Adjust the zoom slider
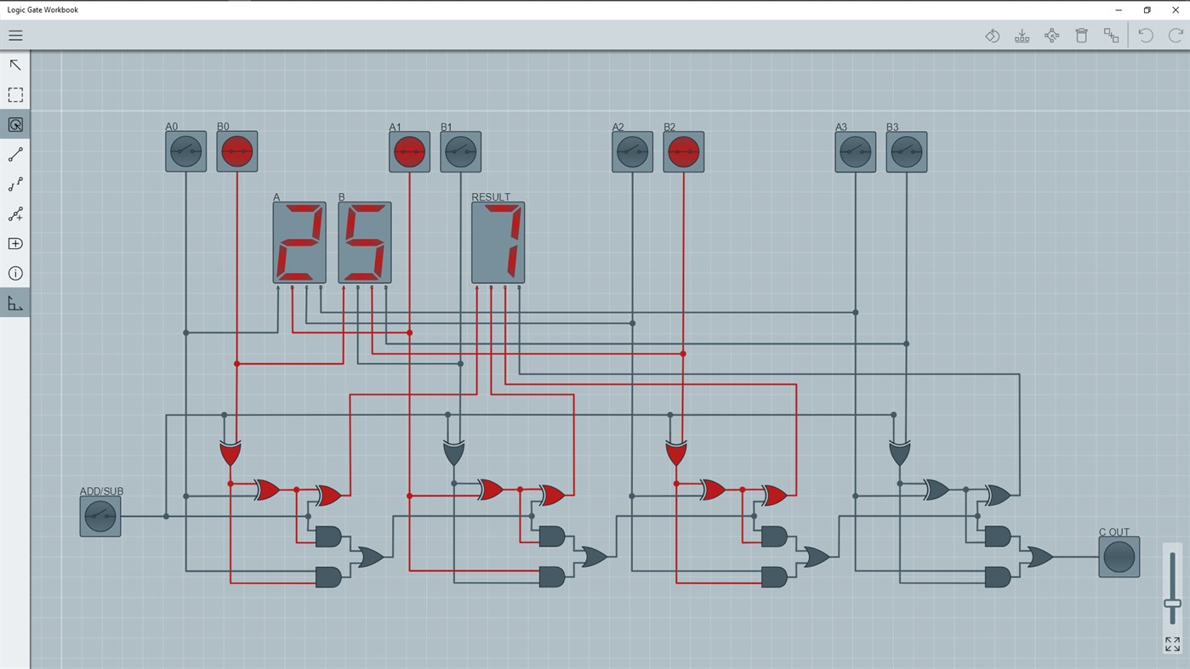1190x669 pixels. 1171,604
